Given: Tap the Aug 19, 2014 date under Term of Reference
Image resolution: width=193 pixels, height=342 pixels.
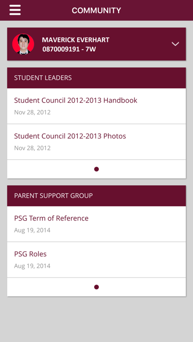Looking at the screenshot, I should [32, 230].
